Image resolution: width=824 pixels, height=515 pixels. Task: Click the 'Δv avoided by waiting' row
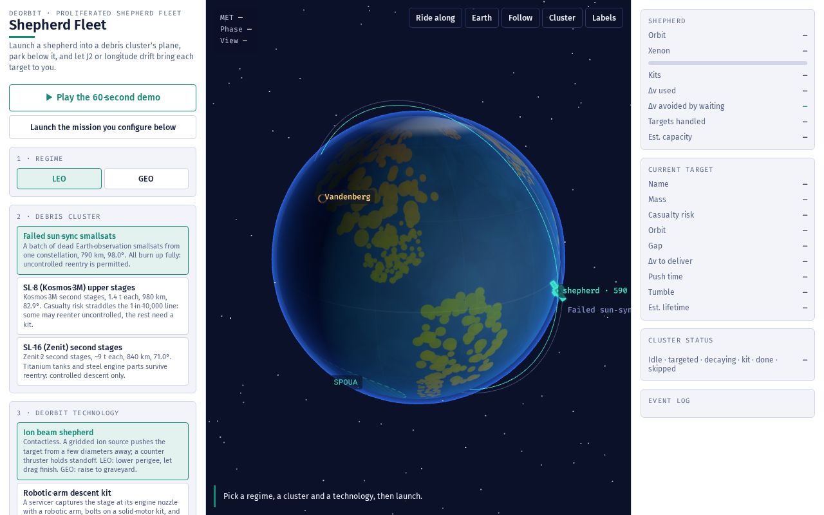tap(727, 106)
